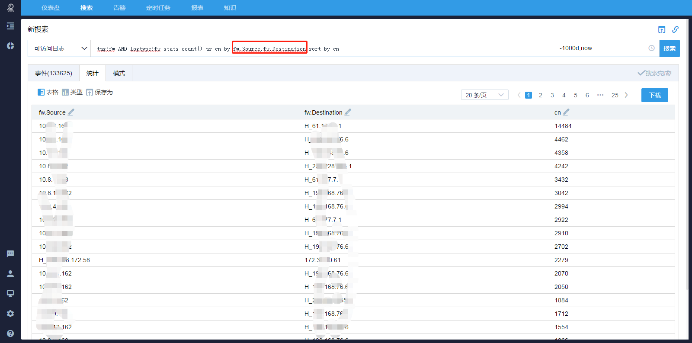Image resolution: width=692 pixels, height=343 pixels.
Task: Open help question mark icon
Action: point(10,333)
